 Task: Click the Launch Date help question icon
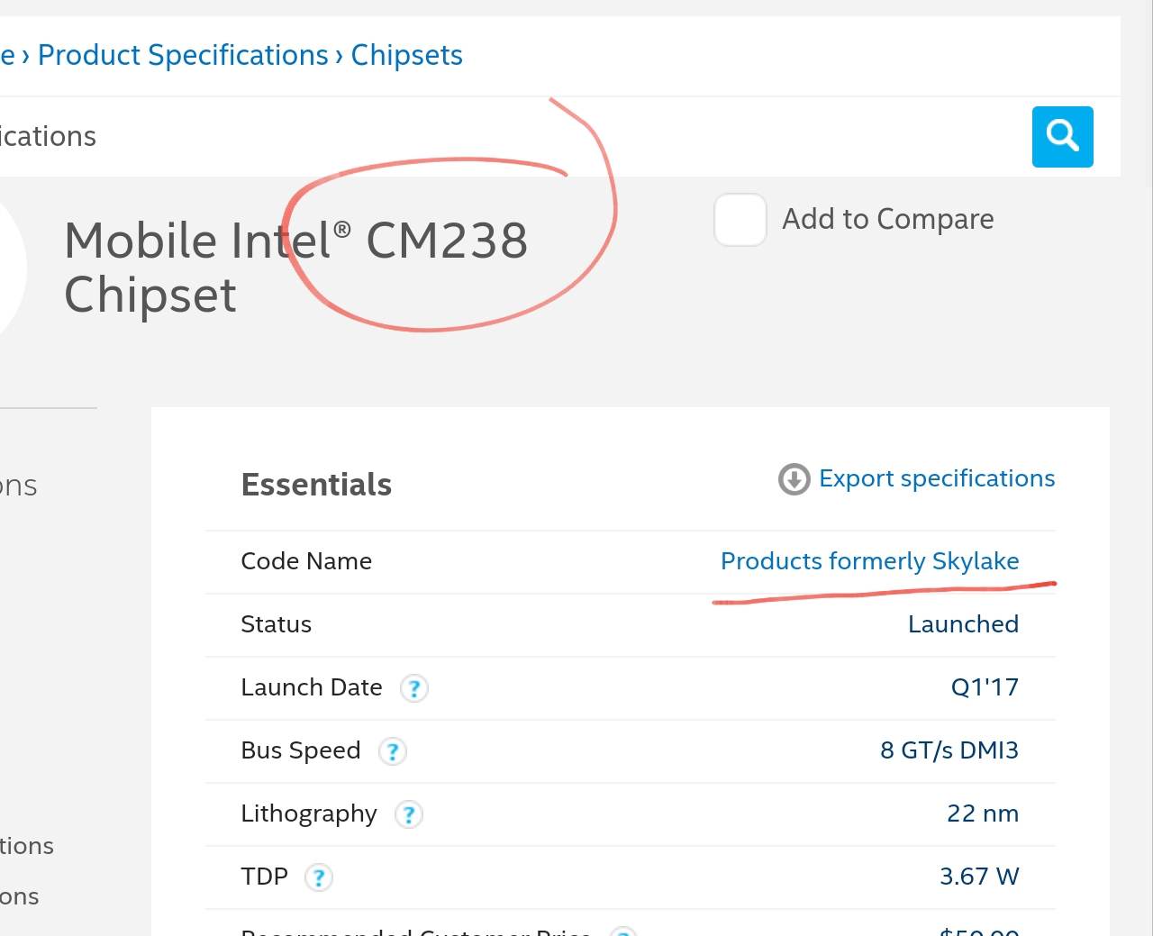pyautogui.click(x=414, y=689)
